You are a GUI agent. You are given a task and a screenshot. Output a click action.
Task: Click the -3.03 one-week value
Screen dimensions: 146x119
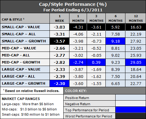pos(59,27)
